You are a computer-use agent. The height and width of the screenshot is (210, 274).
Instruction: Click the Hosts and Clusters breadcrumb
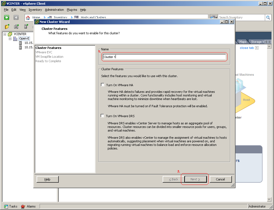coord(93,17)
